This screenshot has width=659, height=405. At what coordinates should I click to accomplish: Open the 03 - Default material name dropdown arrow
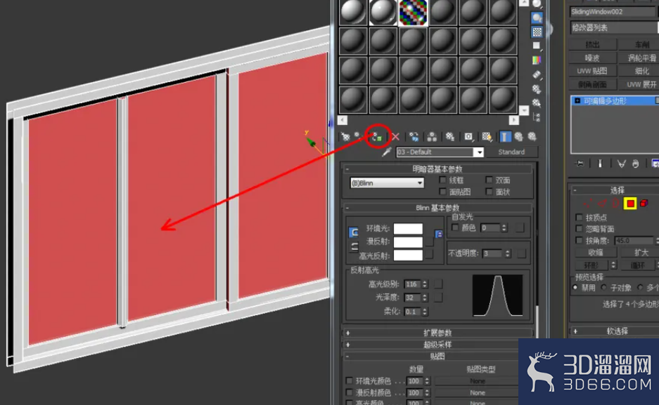tap(479, 152)
